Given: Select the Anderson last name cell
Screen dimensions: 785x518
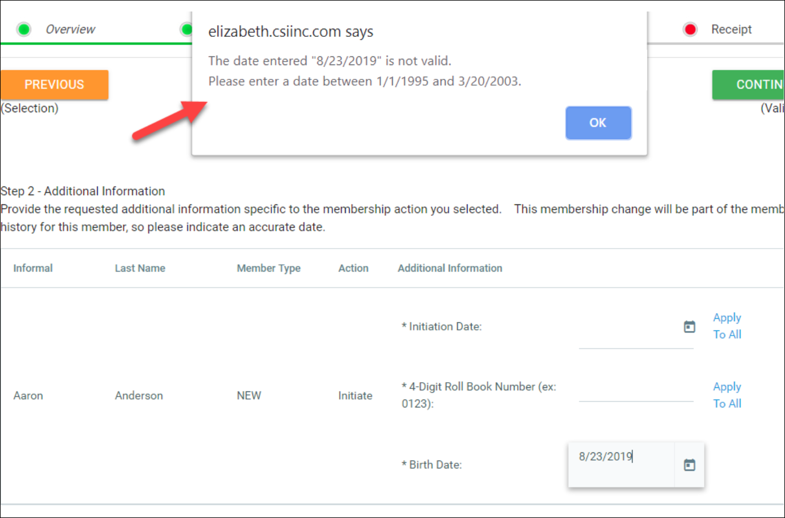Looking at the screenshot, I should coord(139,395).
